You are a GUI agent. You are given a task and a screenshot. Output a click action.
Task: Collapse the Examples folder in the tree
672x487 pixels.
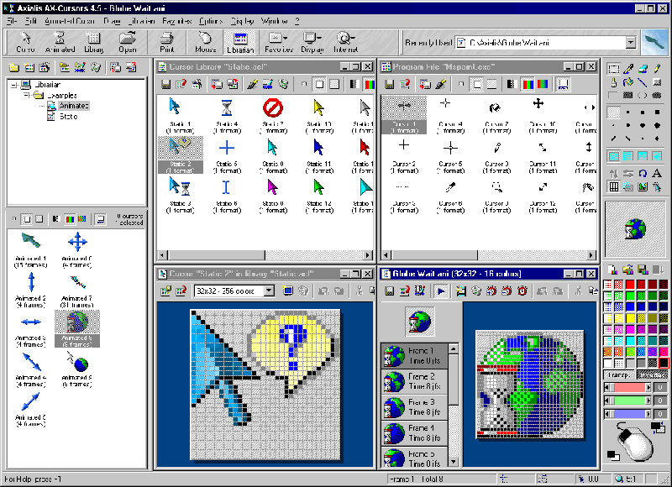point(27,95)
